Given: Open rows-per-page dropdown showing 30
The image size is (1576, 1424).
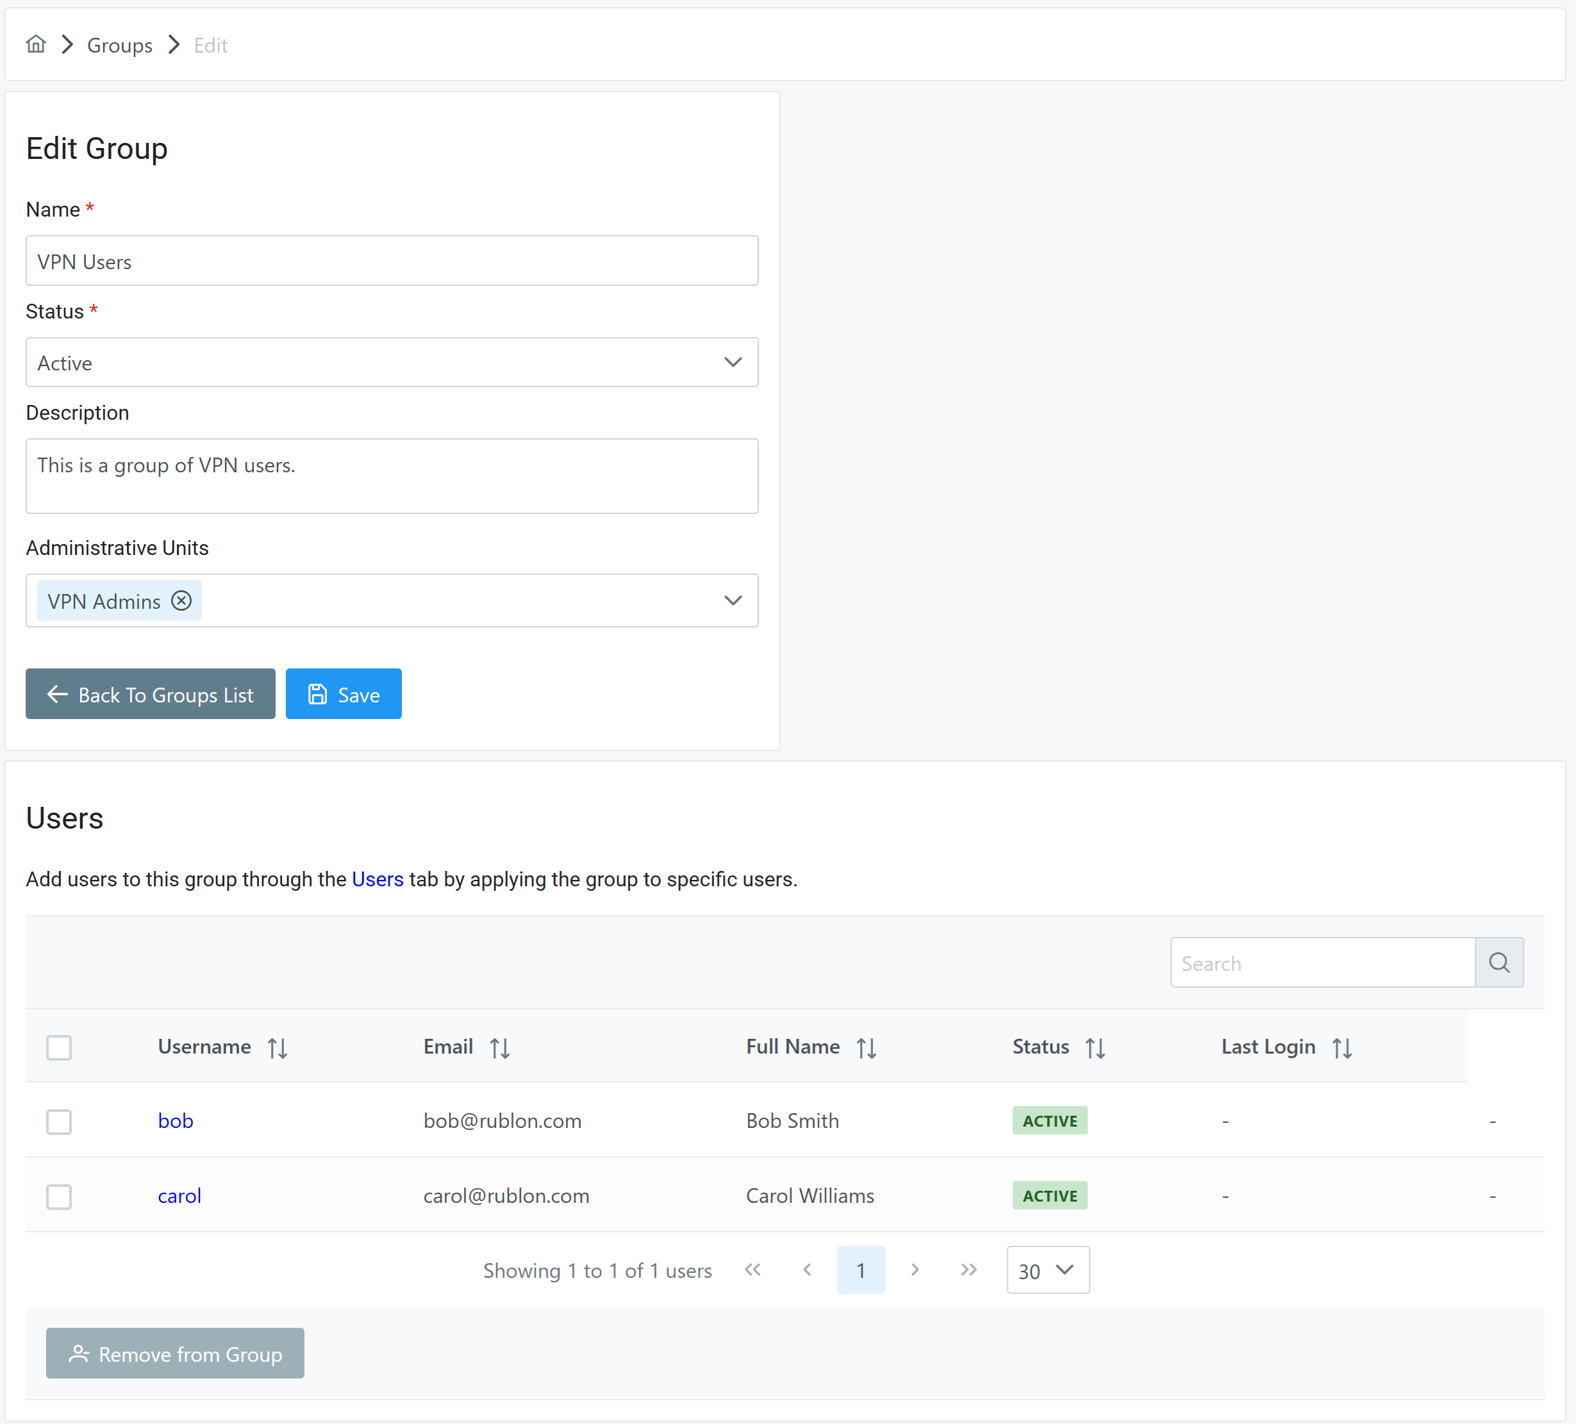Looking at the screenshot, I should pos(1047,1270).
